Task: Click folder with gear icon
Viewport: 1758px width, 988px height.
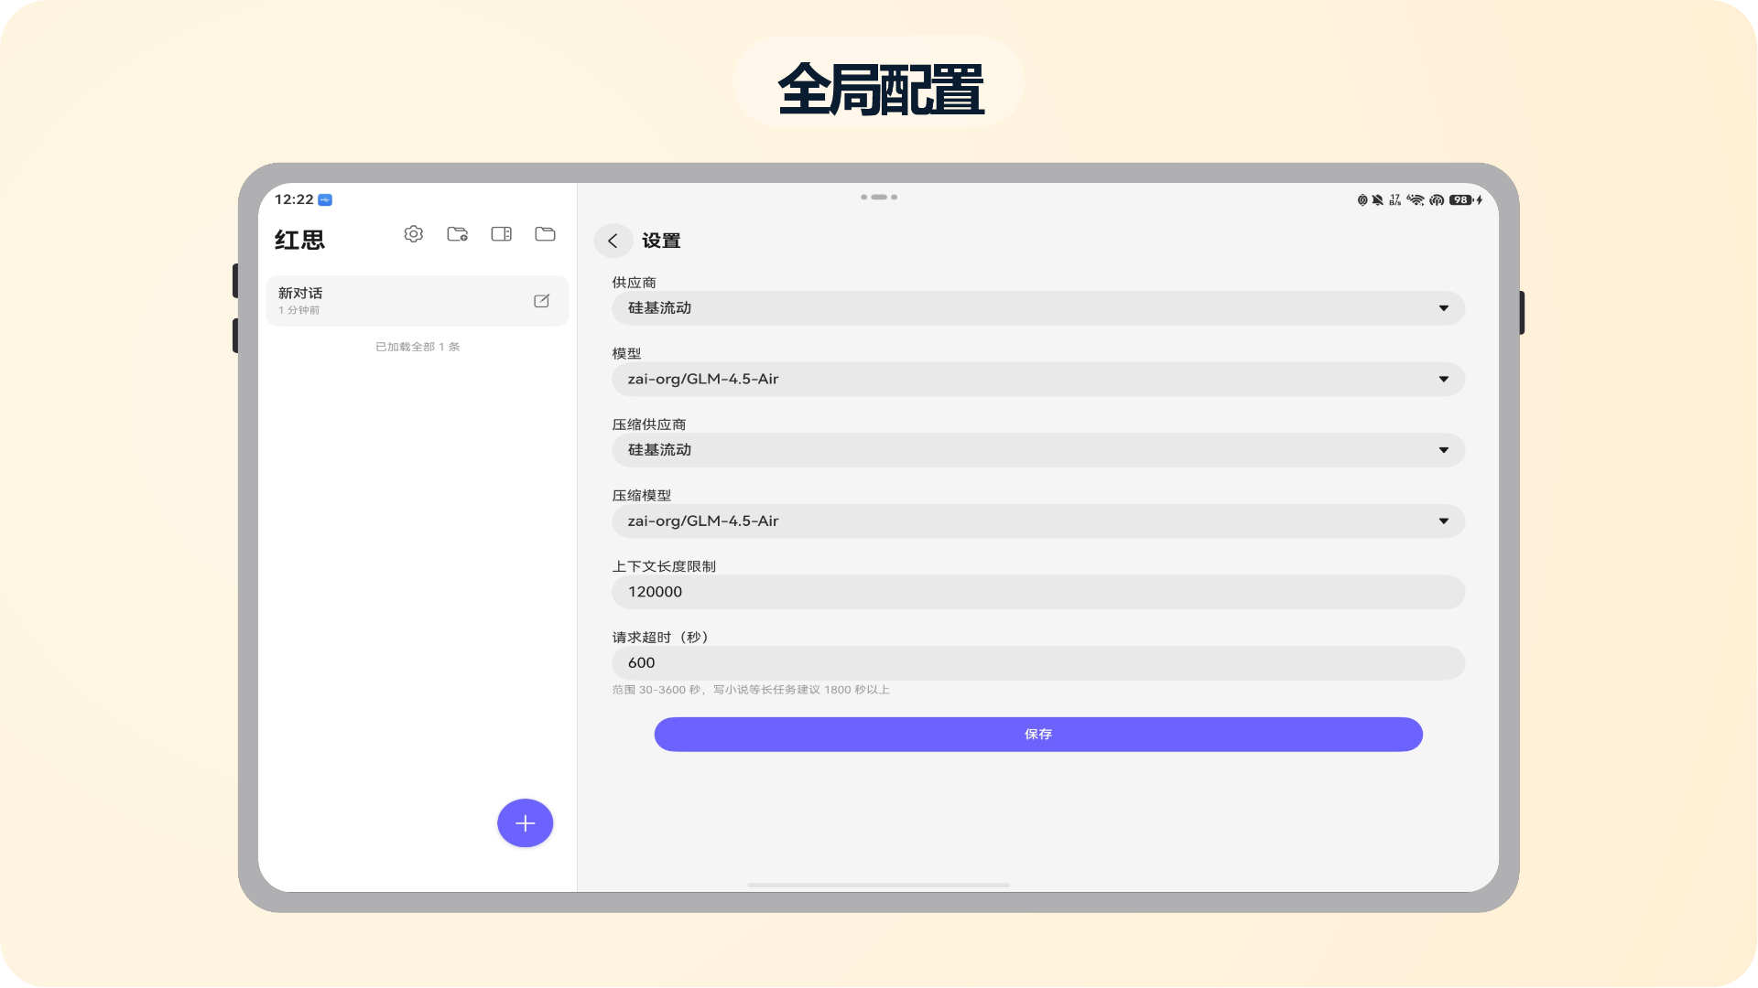Action: 458,234
